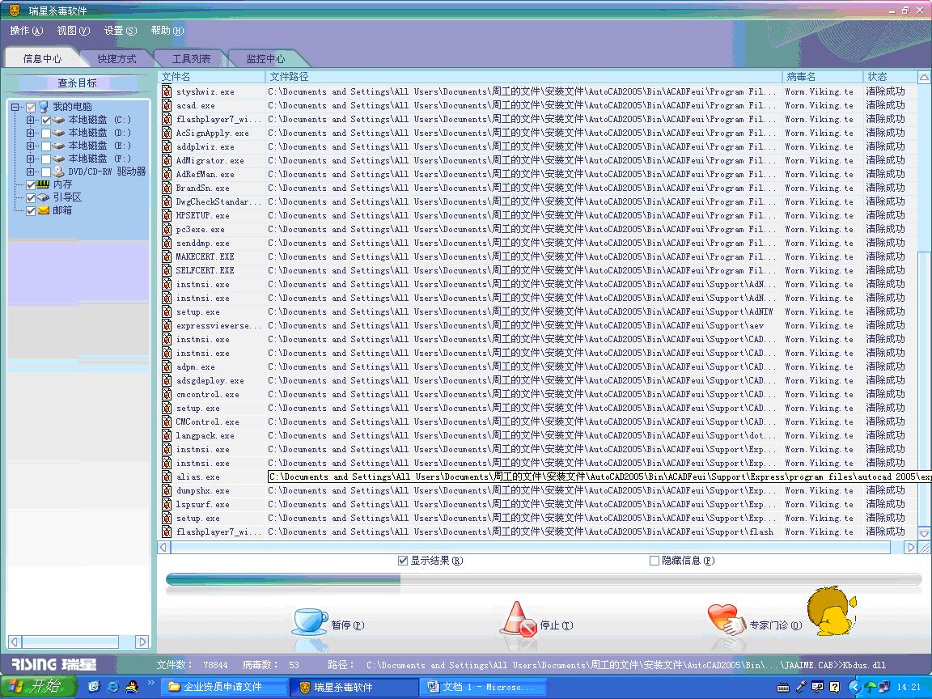Click the 暂停(P) pause button label
The height and width of the screenshot is (699, 932).
tap(348, 625)
